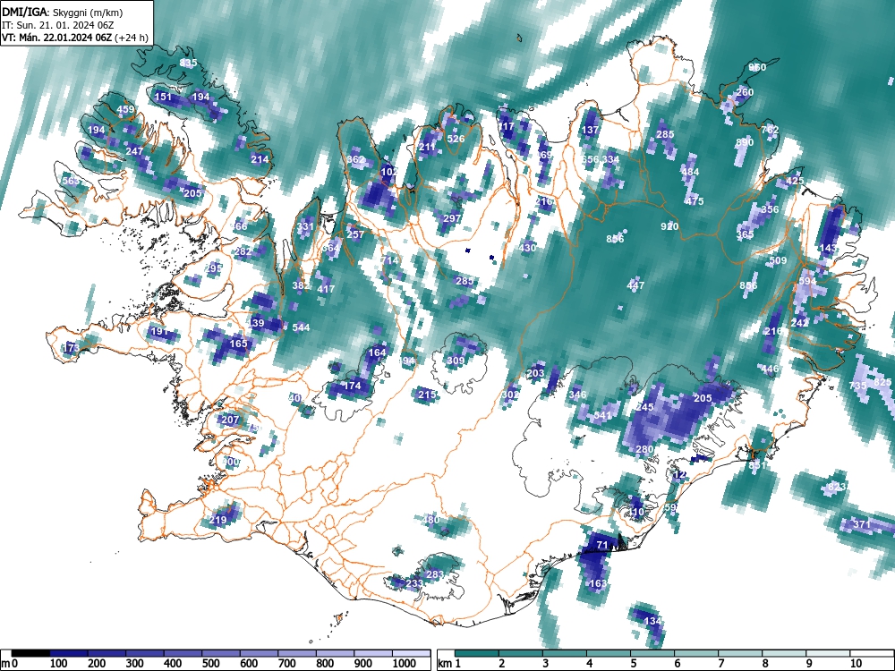895x671 pixels.
Task: Click the visibility value '835' on the map
Action: (188, 63)
